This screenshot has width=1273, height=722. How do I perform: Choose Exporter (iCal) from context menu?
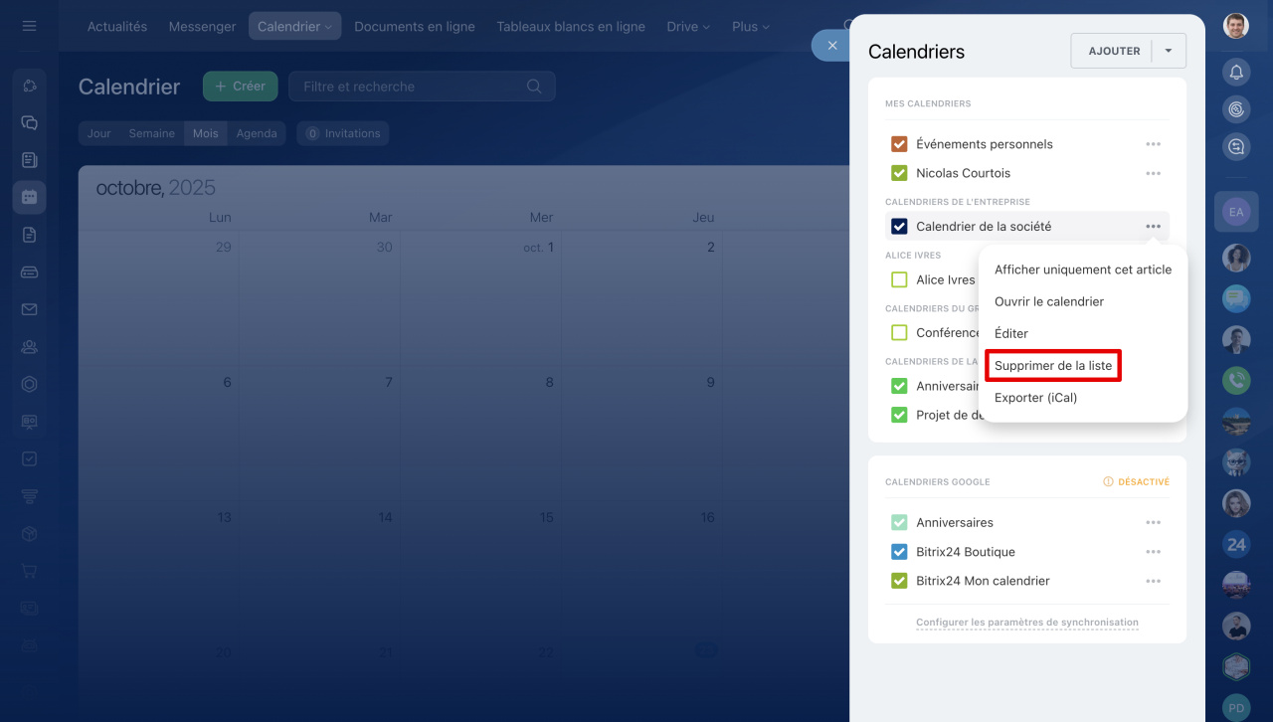pyautogui.click(x=1035, y=398)
